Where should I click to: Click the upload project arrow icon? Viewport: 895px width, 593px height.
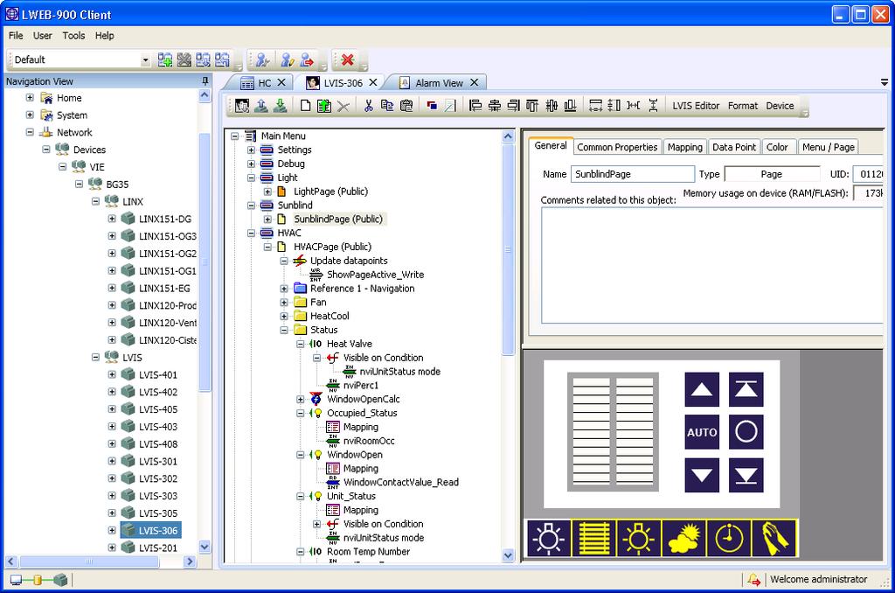[260, 106]
